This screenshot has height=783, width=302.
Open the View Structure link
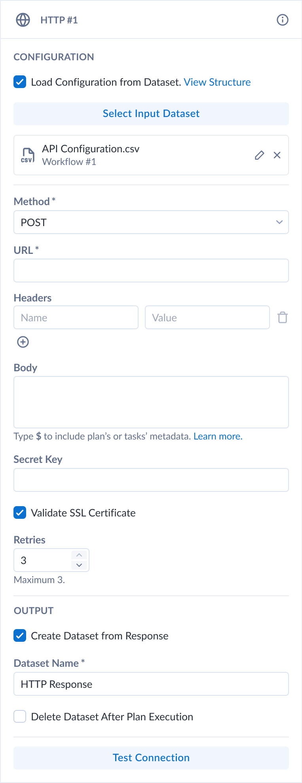[217, 82]
